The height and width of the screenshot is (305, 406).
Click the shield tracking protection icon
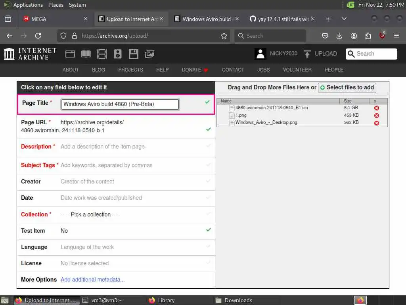[x=63, y=36]
